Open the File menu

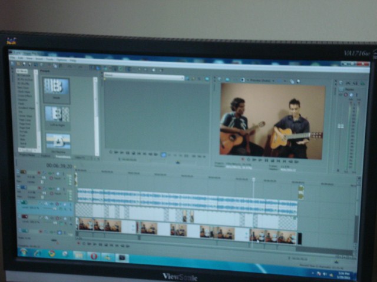point(12,58)
